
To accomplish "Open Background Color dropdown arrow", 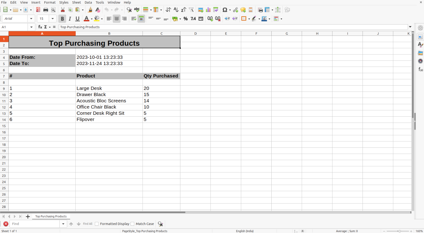I will pyautogui.click(x=102, y=19).
